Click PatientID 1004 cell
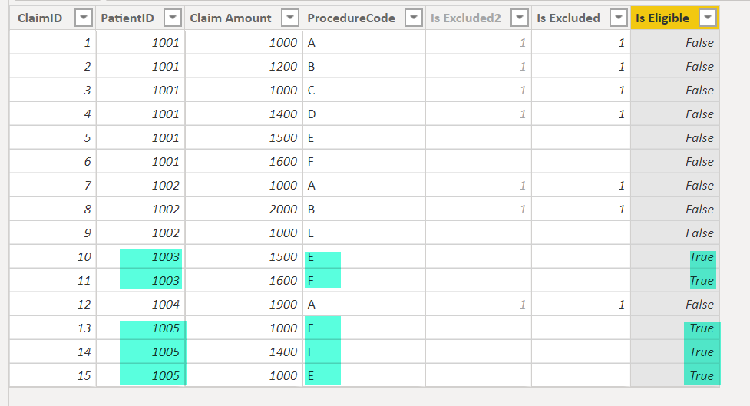The width and height of the screenshot is (750, 406). (x=140, y=305)
